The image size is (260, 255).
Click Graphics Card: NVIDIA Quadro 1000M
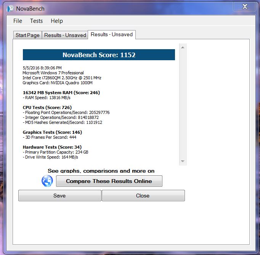(58, 83)
